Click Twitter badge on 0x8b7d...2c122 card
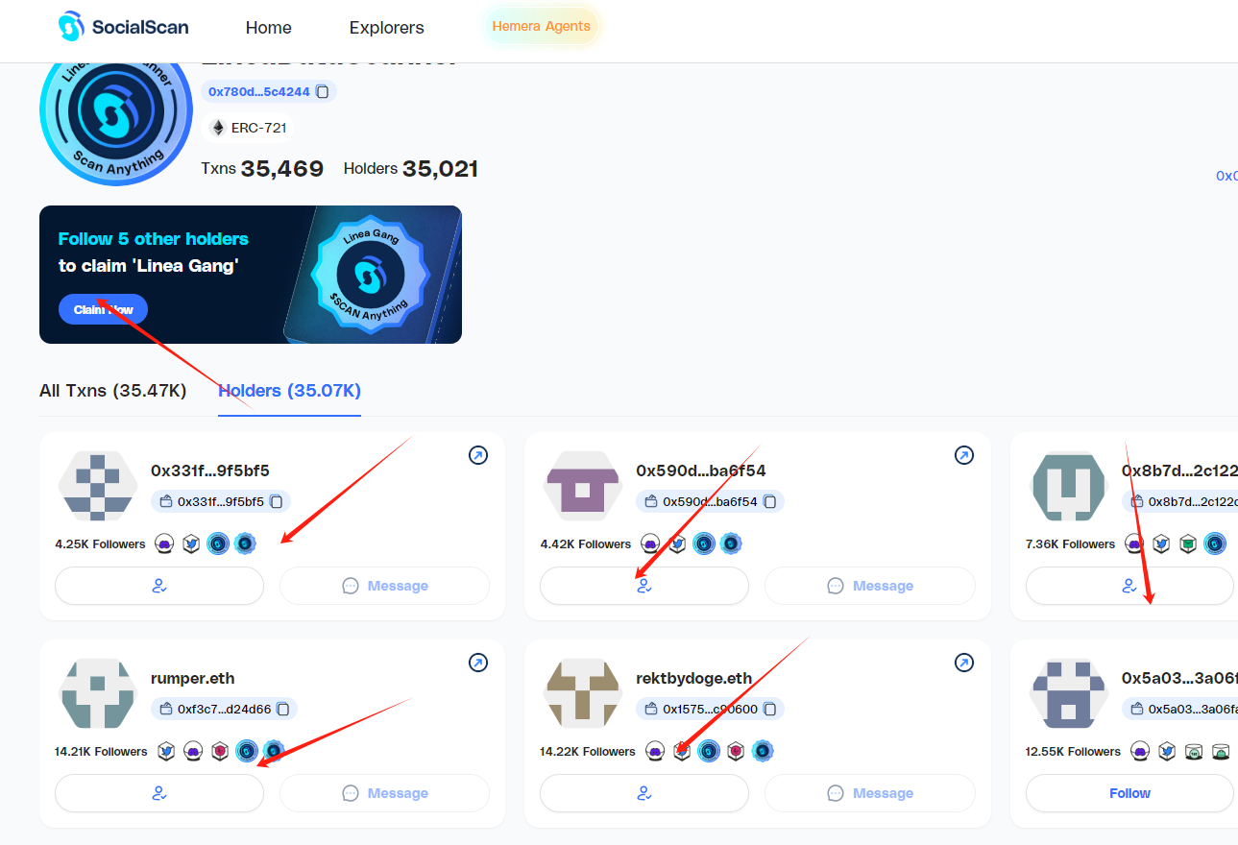This screenshot has width=1238, height=845. click(1162, 543)
